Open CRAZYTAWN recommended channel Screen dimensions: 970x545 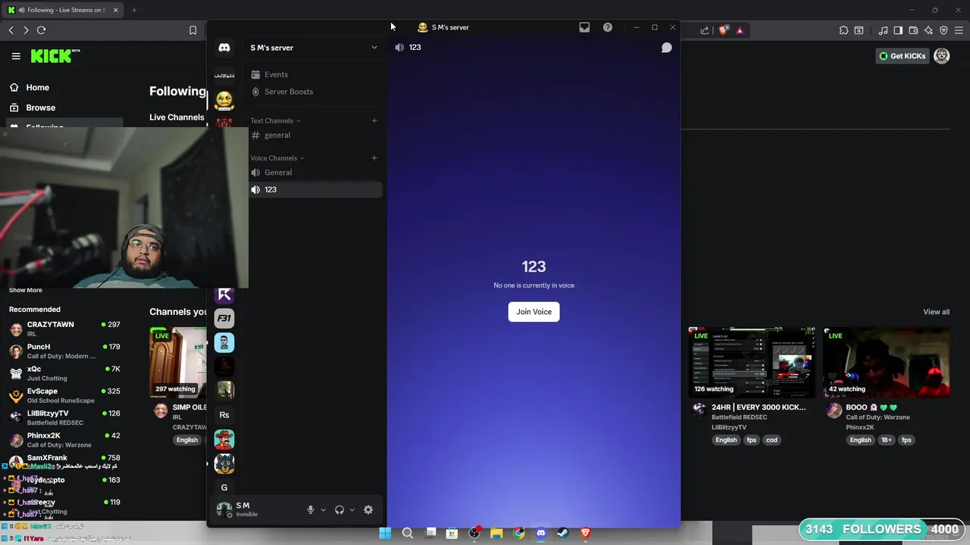coord(64,329)
